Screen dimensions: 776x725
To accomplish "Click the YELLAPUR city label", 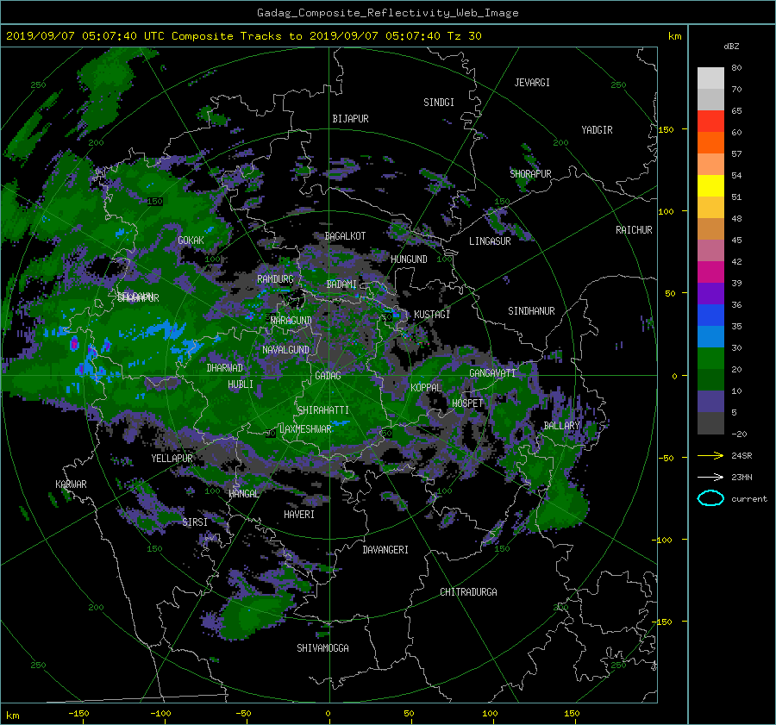I will tap(172, 459).
